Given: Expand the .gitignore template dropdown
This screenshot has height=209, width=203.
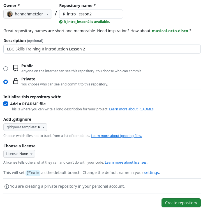Looking at the screenshot, I should (25, 127).
